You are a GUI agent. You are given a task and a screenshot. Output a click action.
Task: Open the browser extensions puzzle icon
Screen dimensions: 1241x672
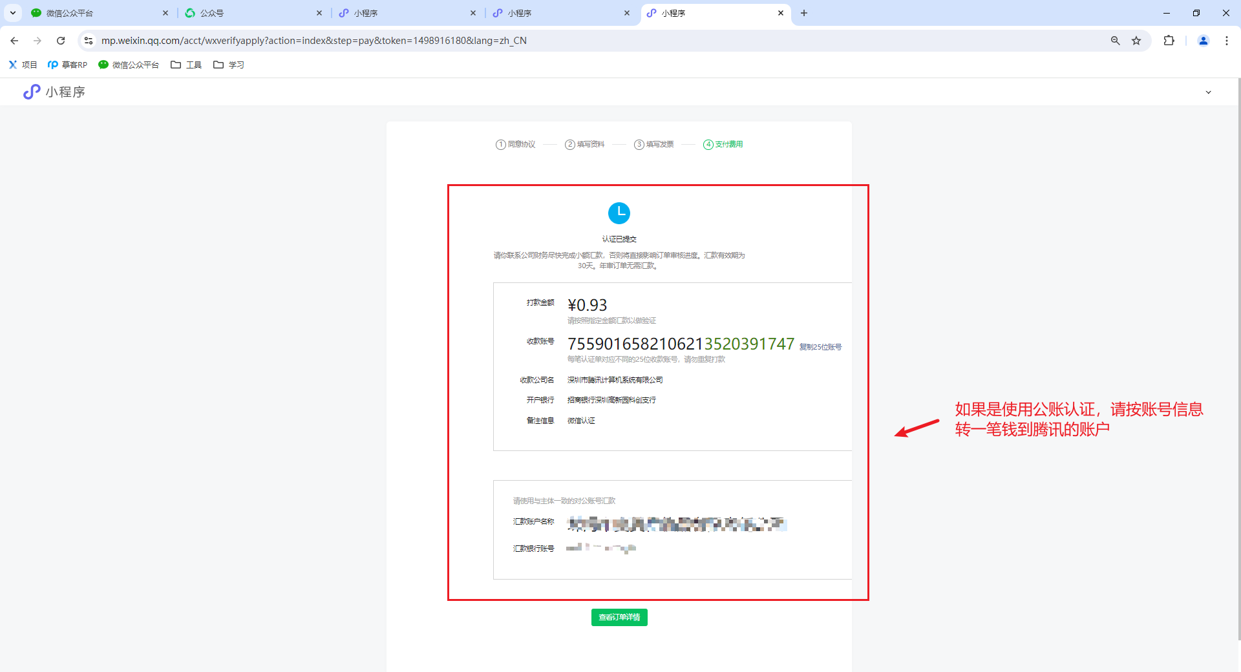1169,41
